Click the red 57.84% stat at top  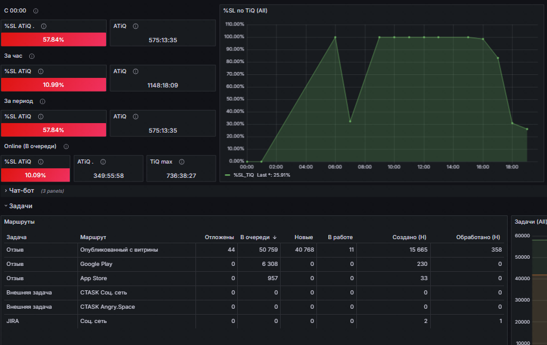54,40
